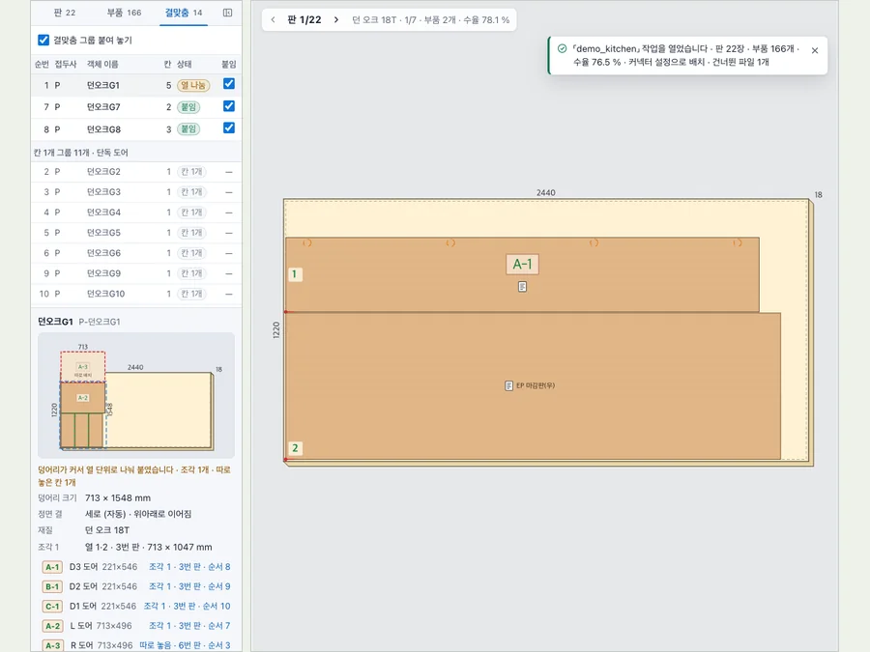Select the A-1 label on the sheet
The image size is (870, 652).
tap(522, 264)
